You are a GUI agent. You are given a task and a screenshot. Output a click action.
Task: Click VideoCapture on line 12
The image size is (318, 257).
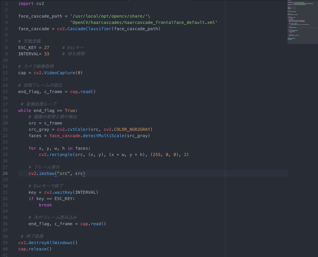pyautogui.click(x=60, y=73)
